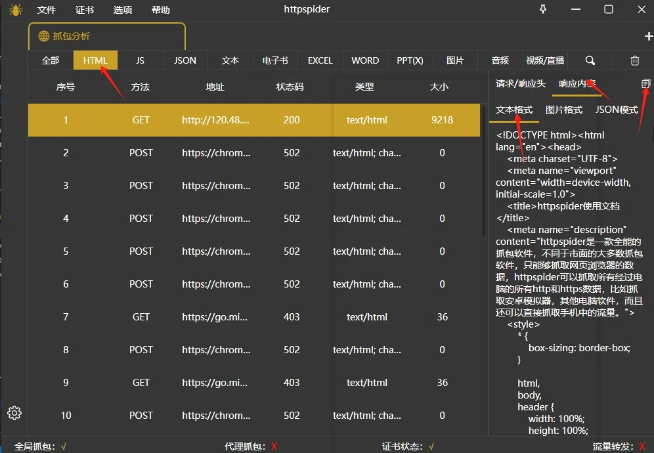
Task: Click title line httpspider使用文档 in response
Action: click(x=563, y=206)
